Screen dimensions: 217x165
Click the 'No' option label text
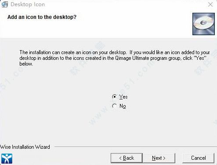(123, 106)
